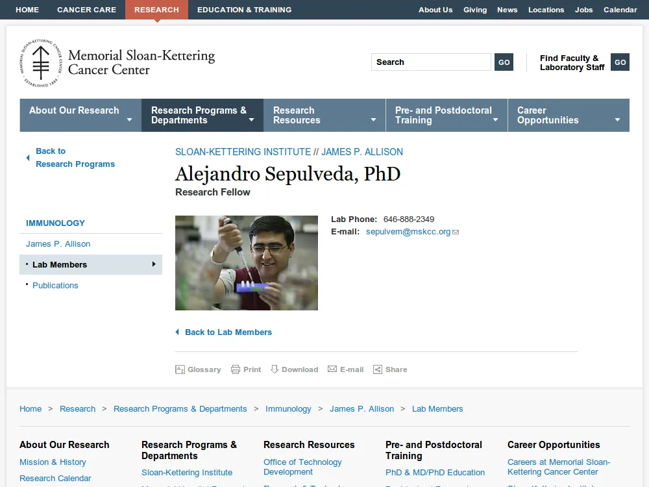649x487 pixels.
Task: Click the arrow beside Back to Lab Members
Action: [178, 332]
